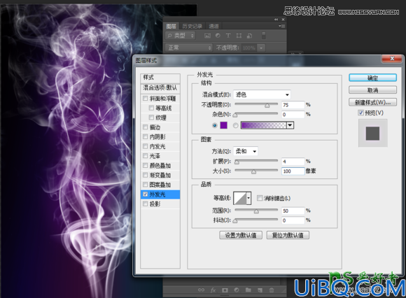This screenshot has width=406, height=298.
Task: Click the type layer filter icon
Action: (228, 36)
